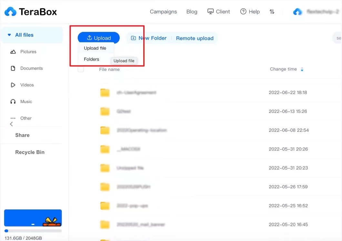
Task: Choose Upload file from the Upload menu
Action: 96,48
